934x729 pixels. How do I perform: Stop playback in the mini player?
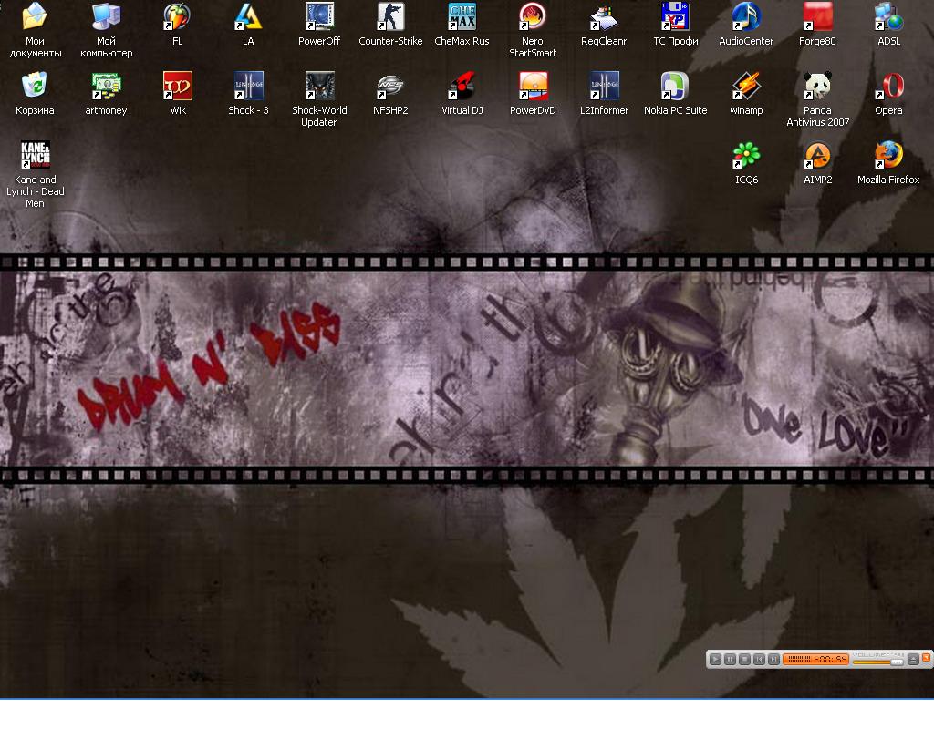point(744,660)
